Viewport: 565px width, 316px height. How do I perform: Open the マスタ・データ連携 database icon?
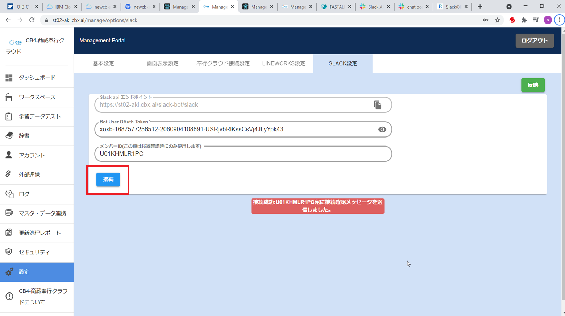9,213
